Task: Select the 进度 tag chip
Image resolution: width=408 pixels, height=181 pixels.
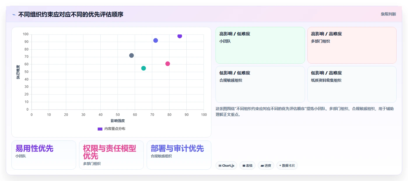Action: (x=266, y=166)
